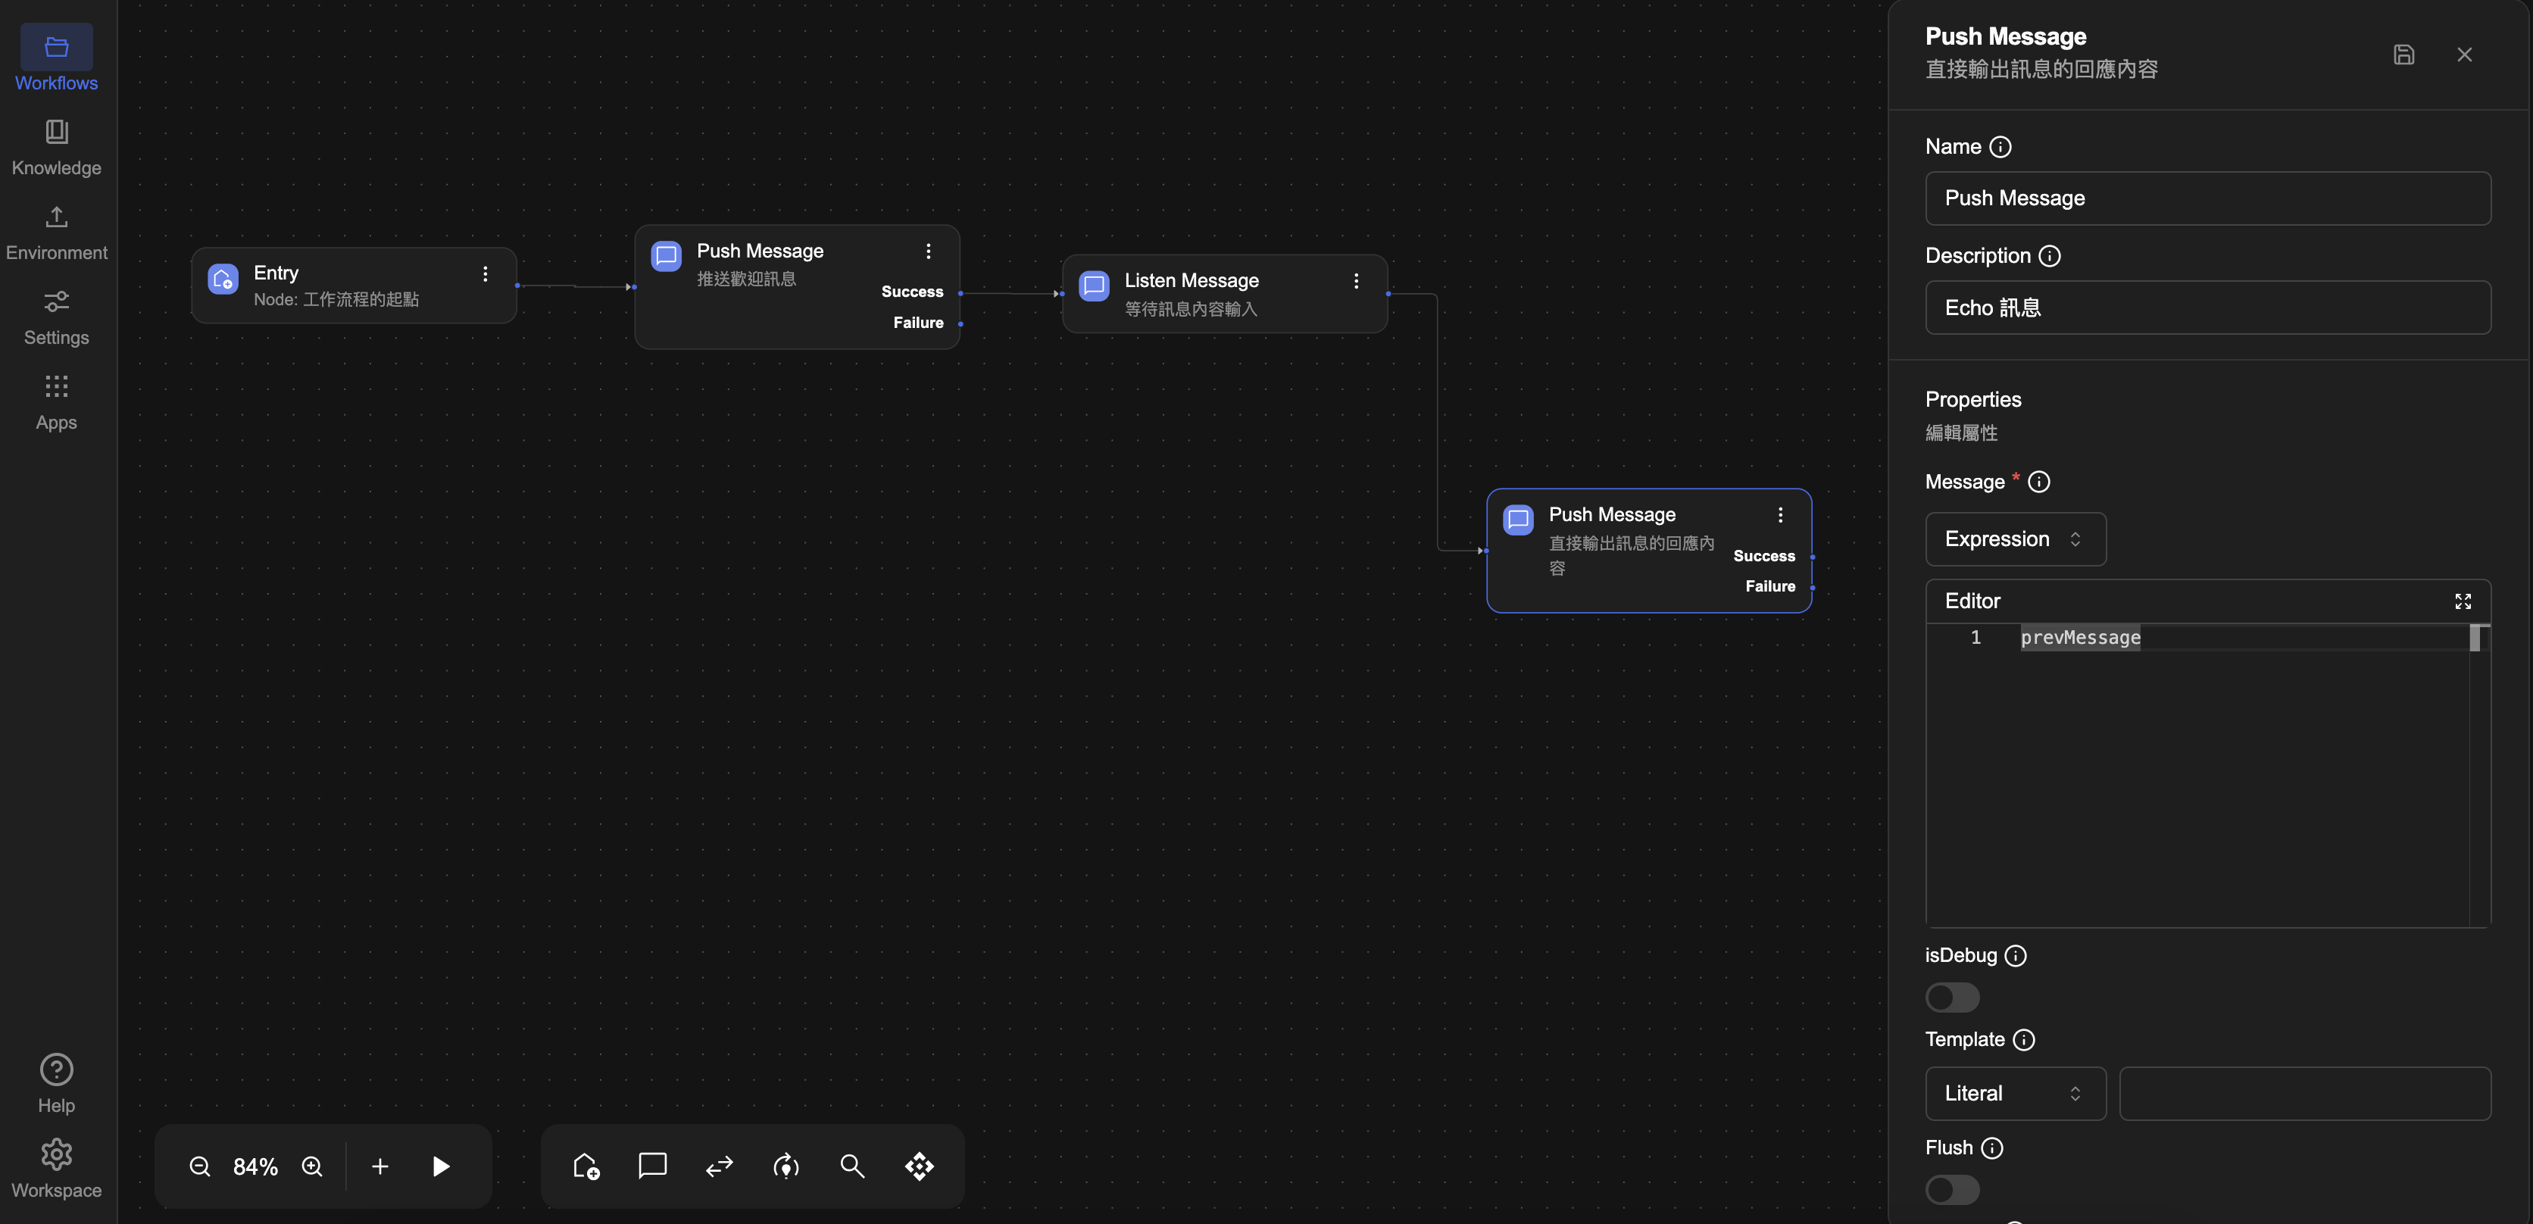The height and width of the screenshot is (1224, 2533).
Task: Open the Message Expression type dropdown
Action: (2014, 539)
